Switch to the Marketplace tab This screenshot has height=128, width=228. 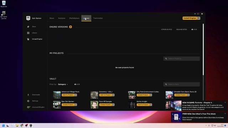(x=74, y=18)
